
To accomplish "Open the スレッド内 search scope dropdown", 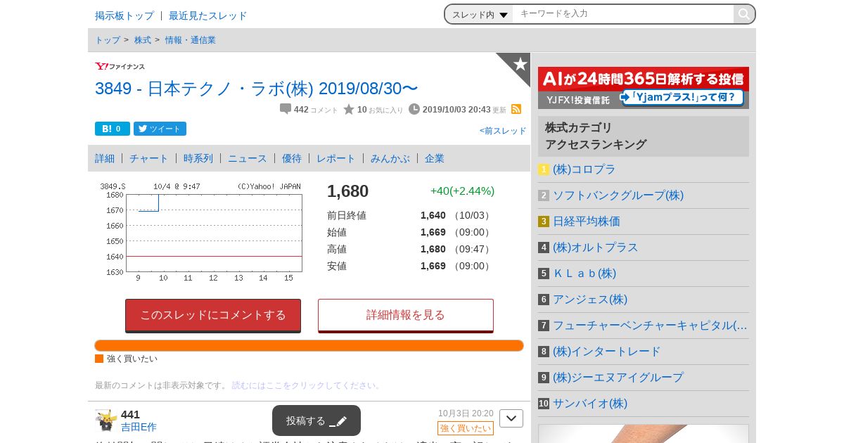I will click(480, 14).
